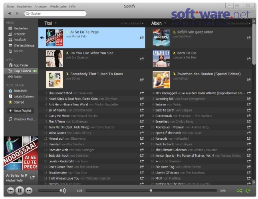The image size is (258, 199).
Task: Share Somebody That I Used To Know
Action: [142, 80]
